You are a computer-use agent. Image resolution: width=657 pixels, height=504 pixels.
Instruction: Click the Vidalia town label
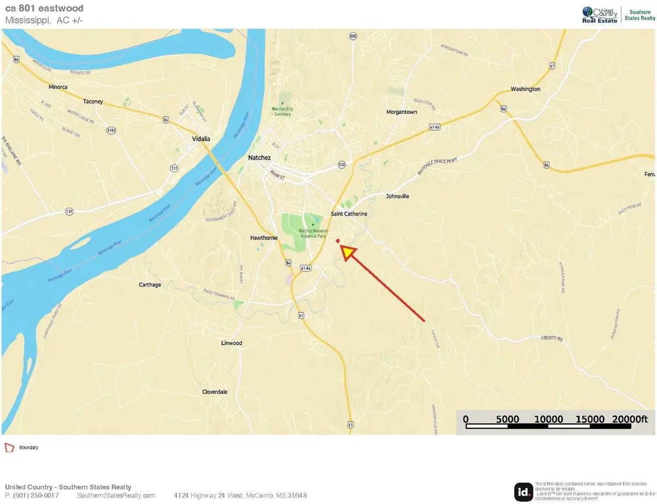pyautogui.click(x=201, y=139)
